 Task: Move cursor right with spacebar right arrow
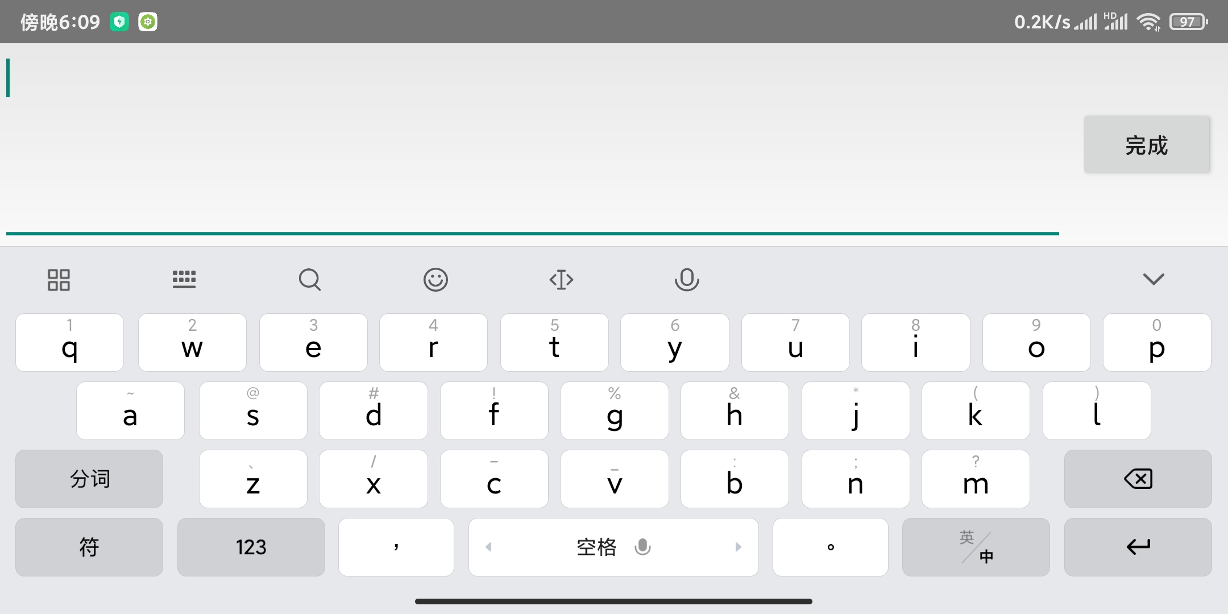(x=738, y=547)
